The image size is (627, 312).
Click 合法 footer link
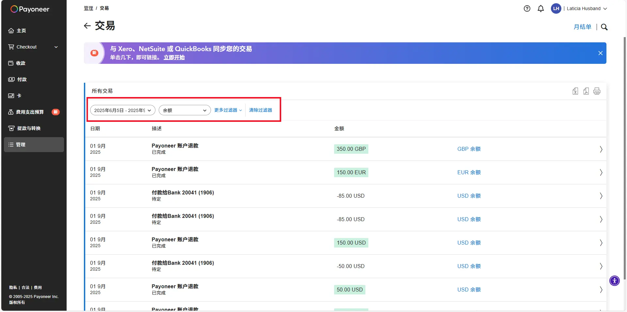[25, 288]
